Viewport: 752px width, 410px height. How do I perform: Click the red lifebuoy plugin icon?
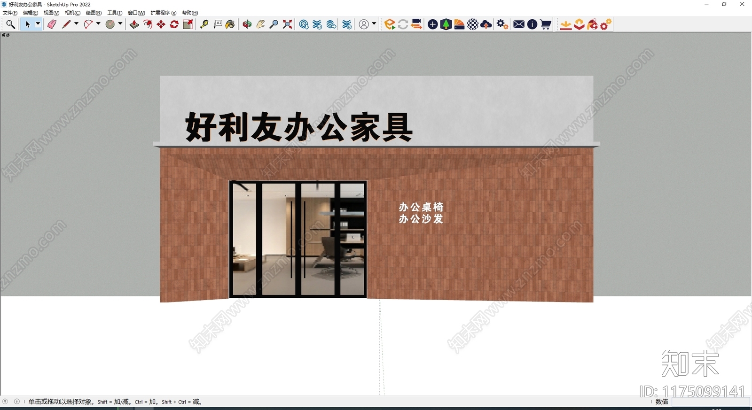593,24
